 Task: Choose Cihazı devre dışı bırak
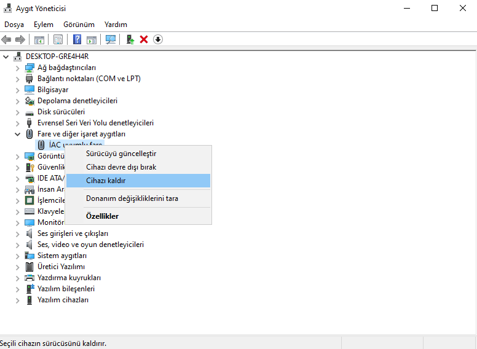click(138, 167)
